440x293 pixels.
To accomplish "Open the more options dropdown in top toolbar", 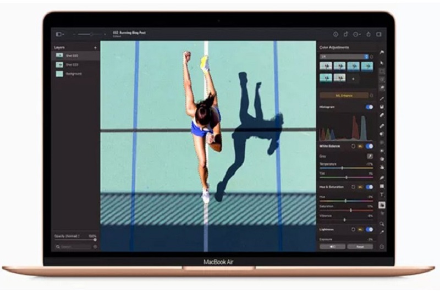I will [357, 34].
